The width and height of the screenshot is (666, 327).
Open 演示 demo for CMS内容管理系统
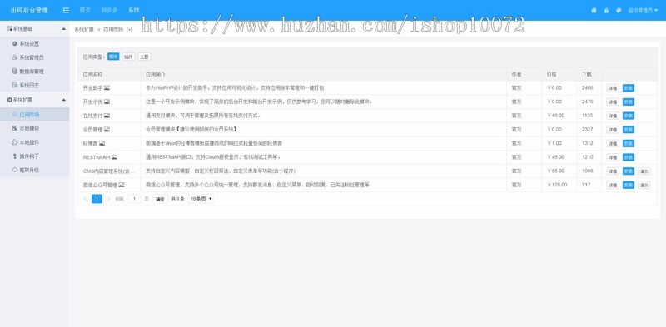click(x=644, y=171)
